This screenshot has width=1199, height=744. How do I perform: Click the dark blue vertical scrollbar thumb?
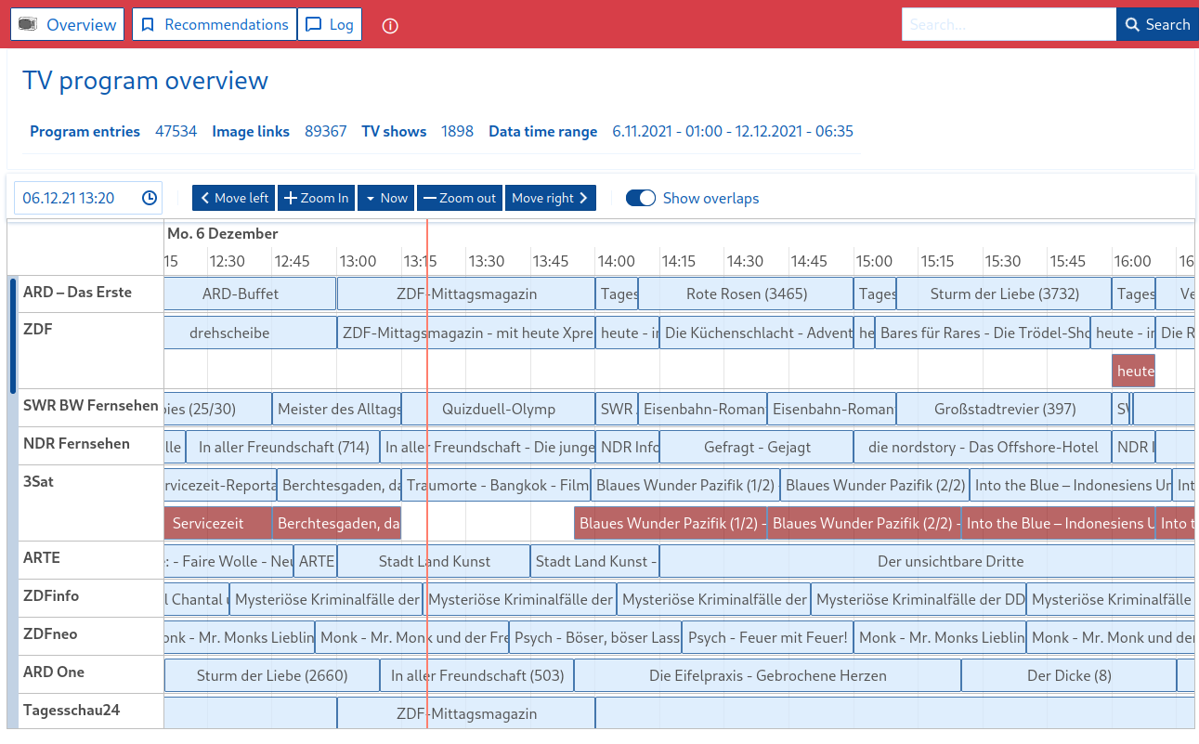(x=13, y=335)
